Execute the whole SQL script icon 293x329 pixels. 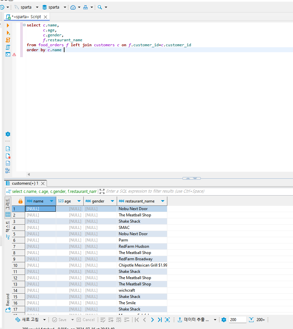click(8, 40)
